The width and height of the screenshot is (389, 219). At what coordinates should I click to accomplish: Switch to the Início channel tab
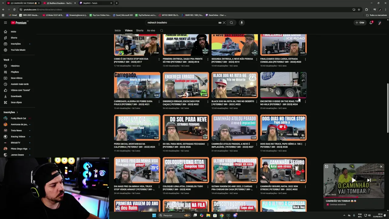pos(118,30)
